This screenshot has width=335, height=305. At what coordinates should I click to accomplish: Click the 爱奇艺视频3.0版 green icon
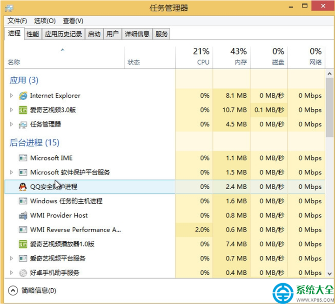[x=23, y=110]
